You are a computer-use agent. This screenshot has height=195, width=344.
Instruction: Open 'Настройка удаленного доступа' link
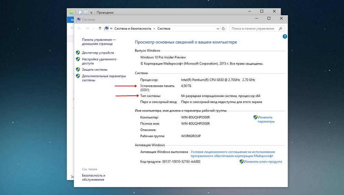(x=99, y=61)
